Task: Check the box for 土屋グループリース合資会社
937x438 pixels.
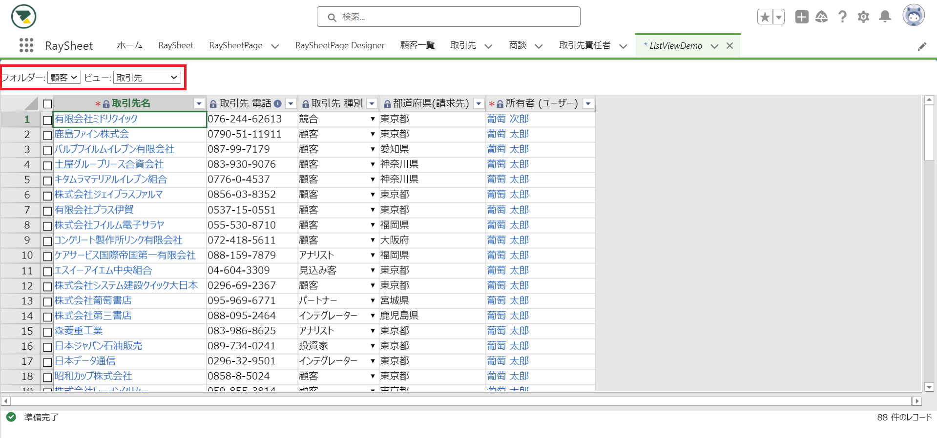Action: [47, 165]
